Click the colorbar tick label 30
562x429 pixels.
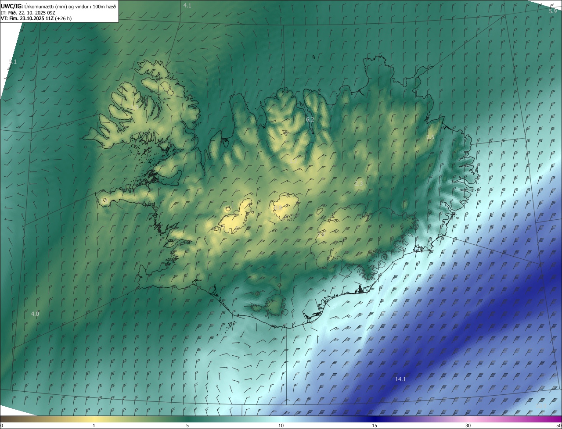(468, 425)
